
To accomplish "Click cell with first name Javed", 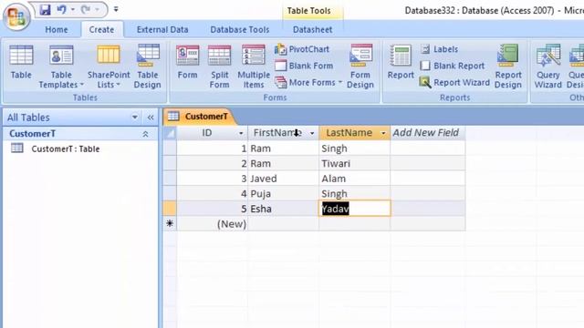I will tap(283, 179).
